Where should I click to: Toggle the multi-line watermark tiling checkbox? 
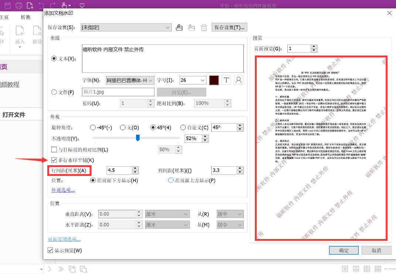(54, 160)
